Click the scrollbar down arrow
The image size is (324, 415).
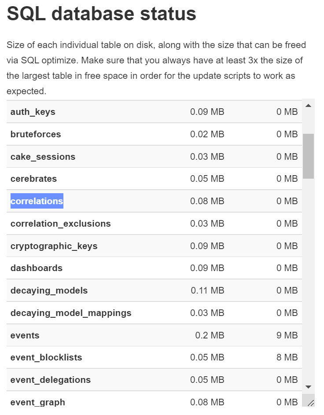click(x=308, y=386)
